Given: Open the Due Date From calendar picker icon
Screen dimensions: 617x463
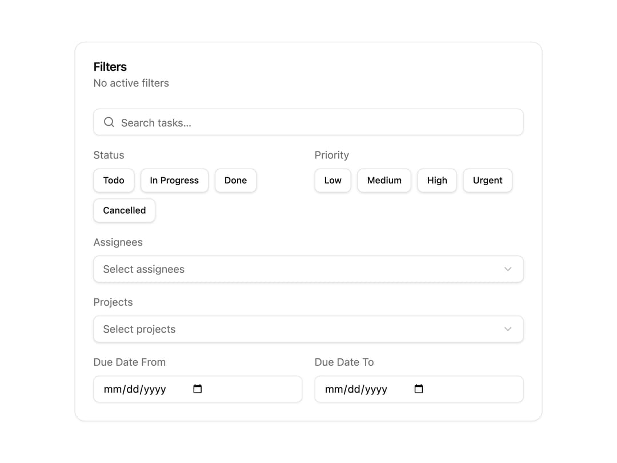Looking at the screenshot, I should (198, 389).
